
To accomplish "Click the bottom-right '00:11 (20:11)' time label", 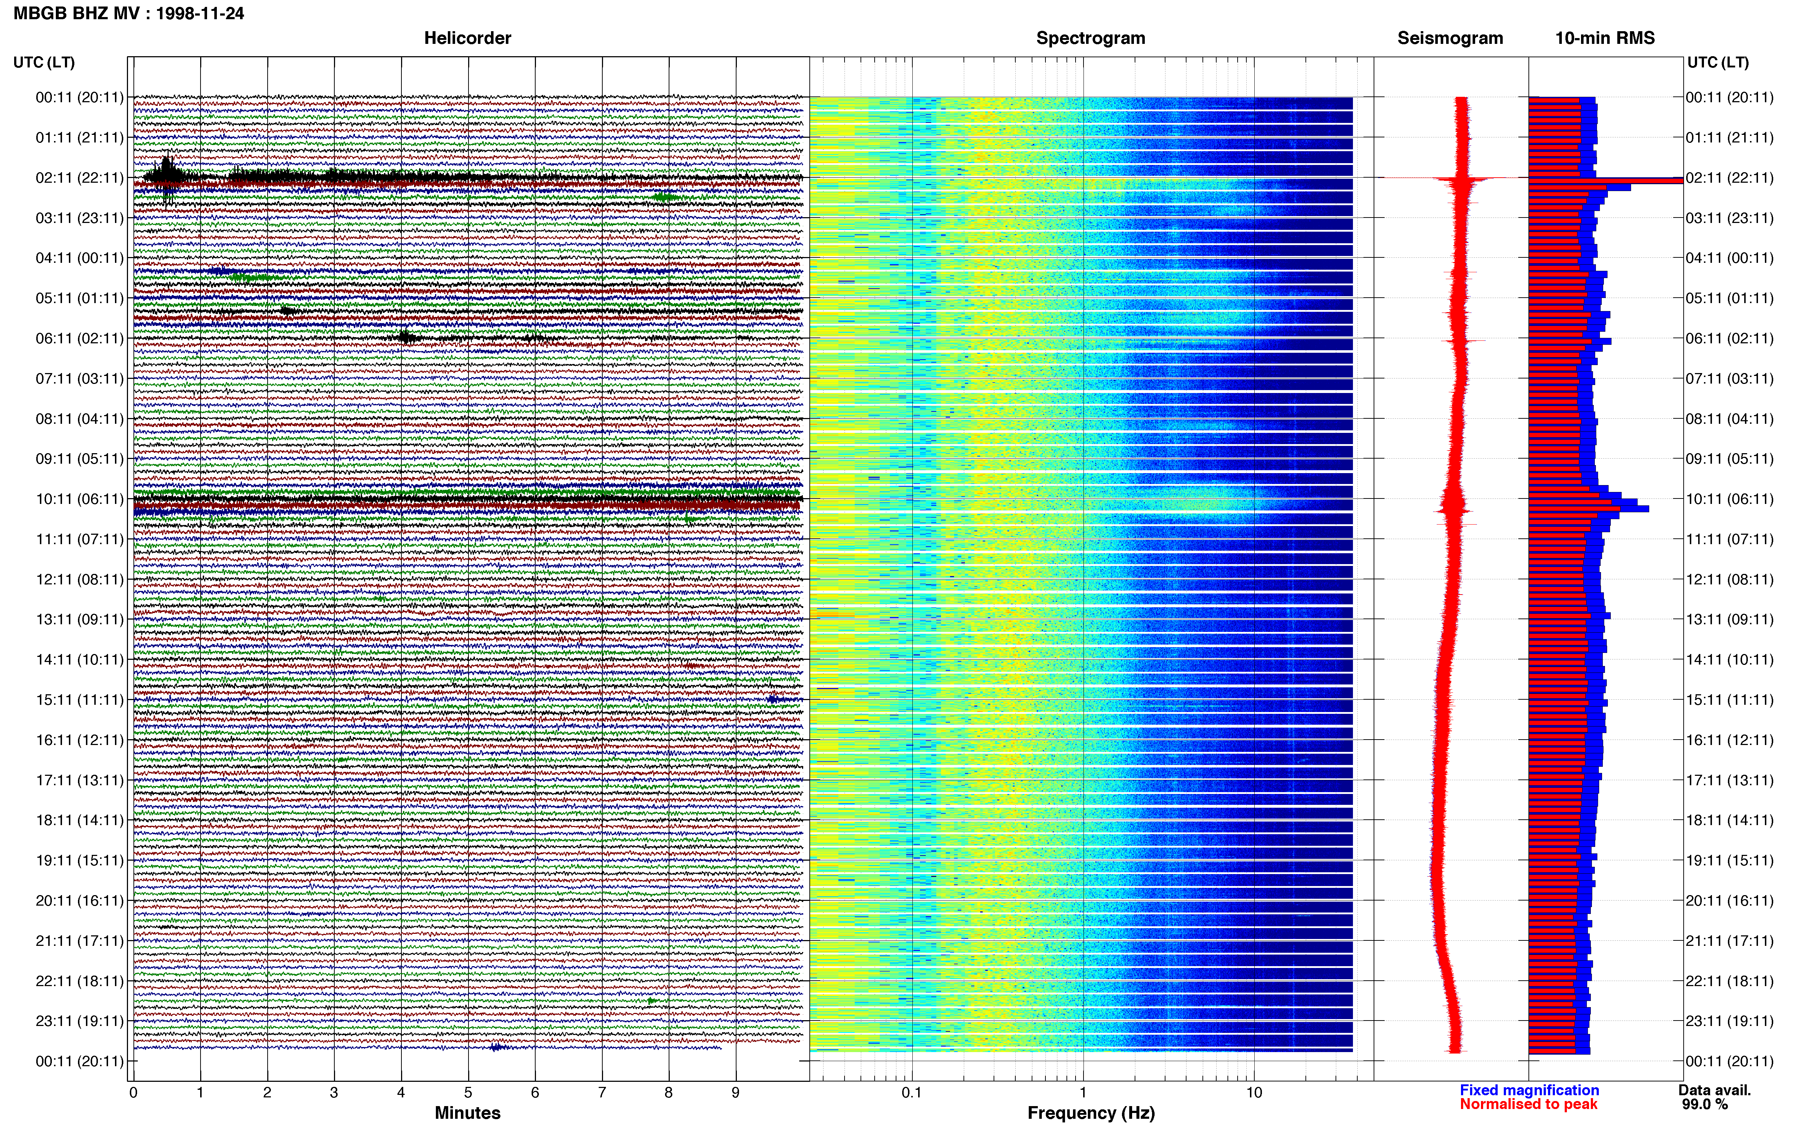I will (1730, 1061).
